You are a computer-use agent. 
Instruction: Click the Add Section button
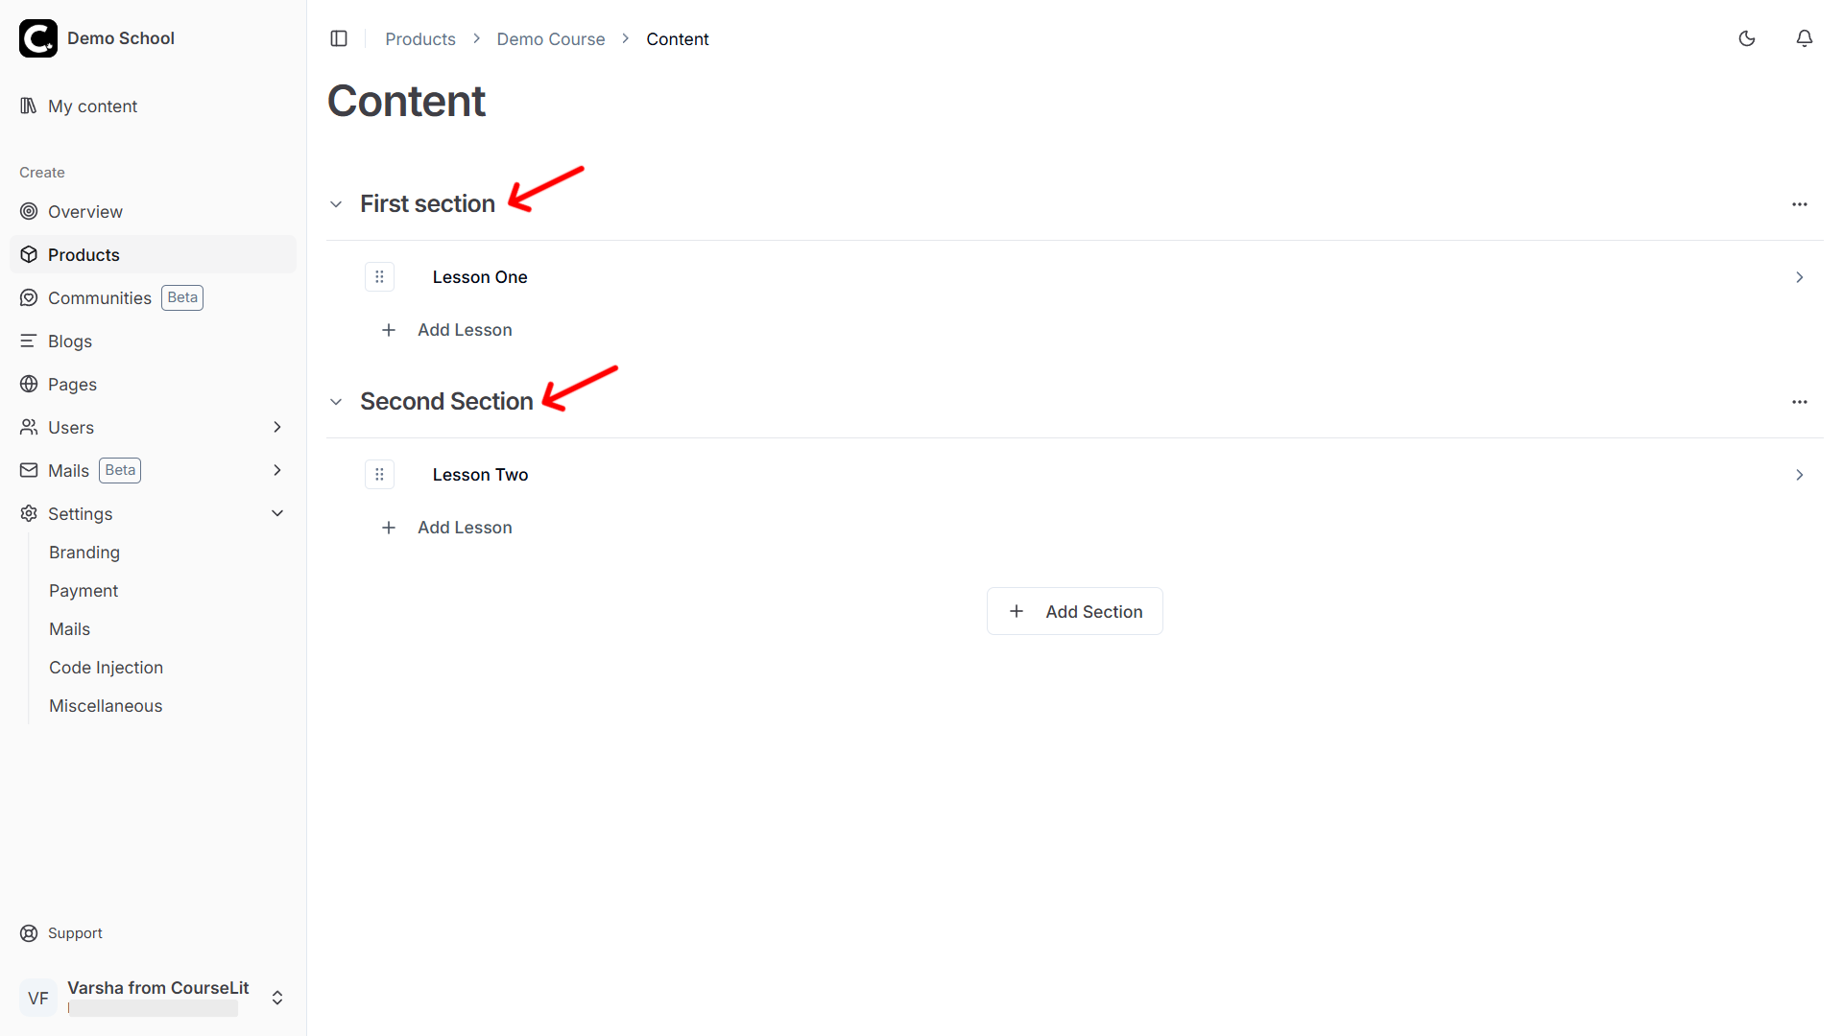1074,611
